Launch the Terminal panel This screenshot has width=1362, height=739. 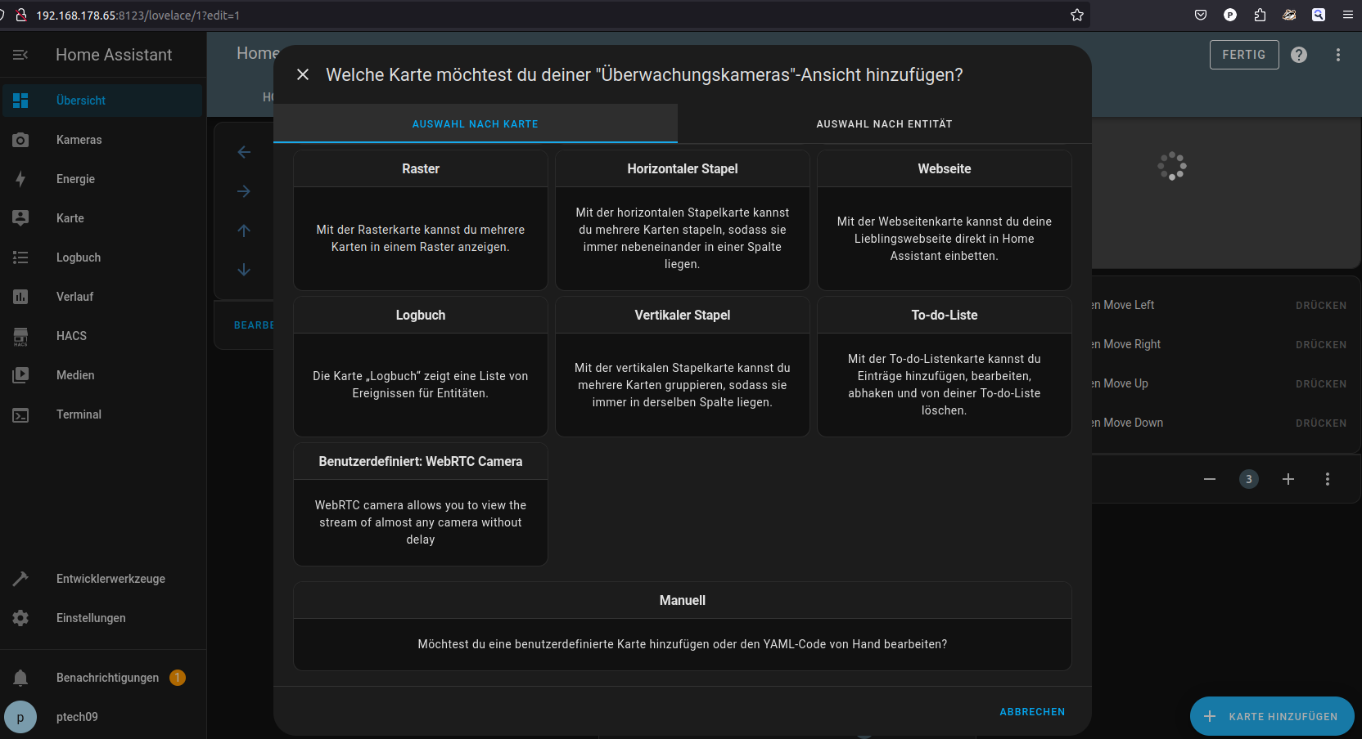[79, 414]
